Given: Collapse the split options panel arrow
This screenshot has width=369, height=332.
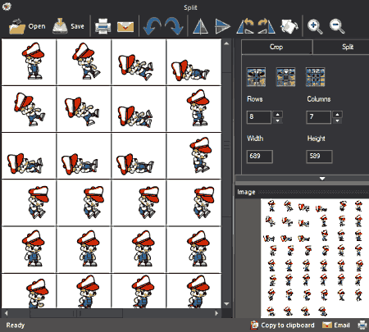Looking at the screenshot, I should coord(322,179).
